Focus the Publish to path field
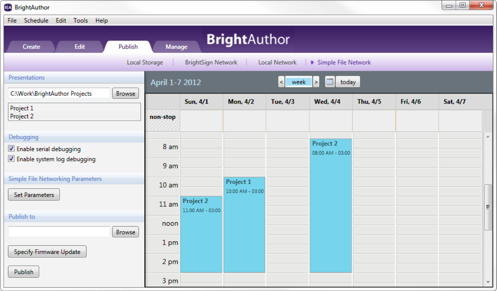This screenshot has height=291, width=497. (x=59, y=232)
